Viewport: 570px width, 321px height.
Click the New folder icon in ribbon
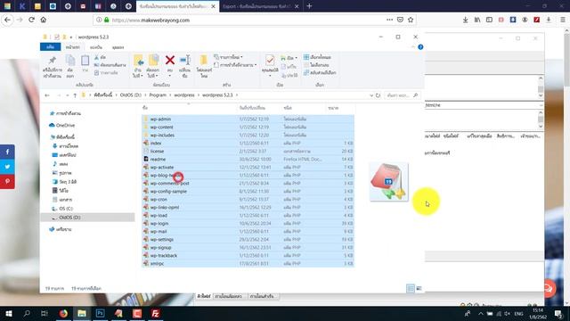[204, 60]
